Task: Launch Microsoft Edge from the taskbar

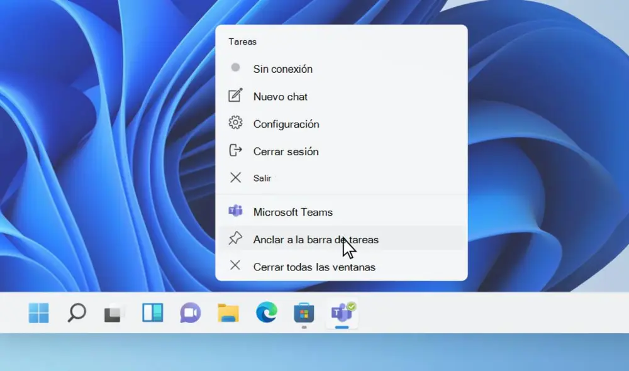Action: (267, 313)
